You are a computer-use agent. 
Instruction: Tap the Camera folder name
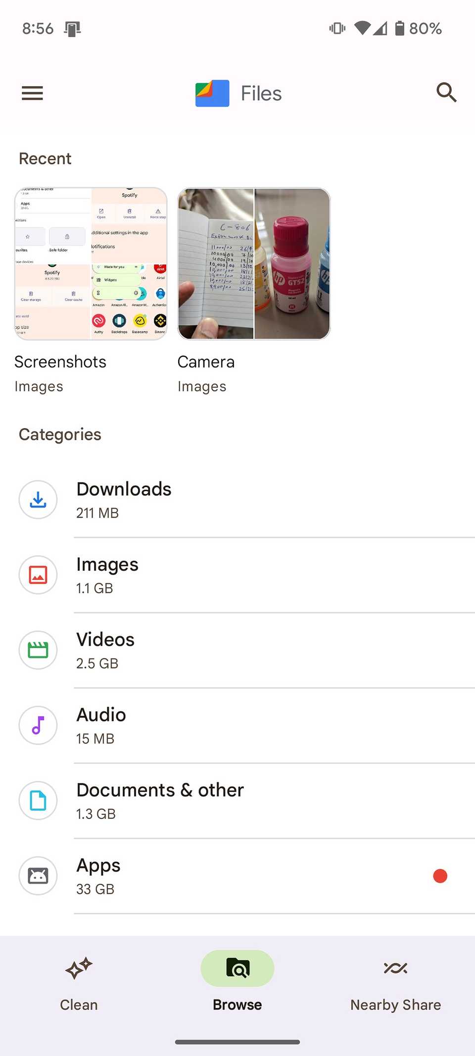(x=206, y=362)
